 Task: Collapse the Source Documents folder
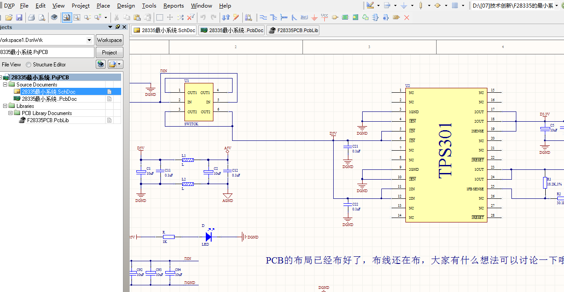pyautogui.click(x=5, y=84)
